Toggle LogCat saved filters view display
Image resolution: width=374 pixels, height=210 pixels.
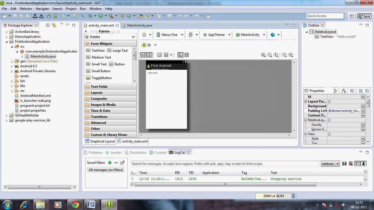click(357, 164)
